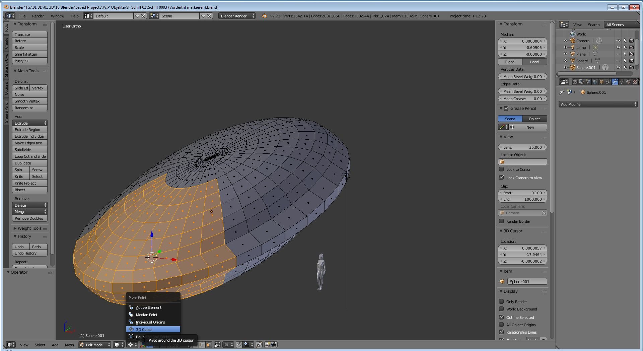This screenshot has height=351, width=643.
Task: Uncheck Outline Selected in Display
Action: pos(501,317)
